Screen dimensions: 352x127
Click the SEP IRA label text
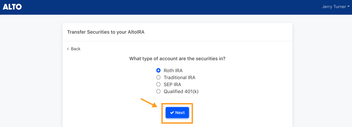[x=172, y=84]
